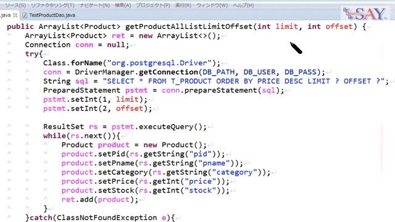Click the 'int limit' parameter in the method signature

pos(278,27)
